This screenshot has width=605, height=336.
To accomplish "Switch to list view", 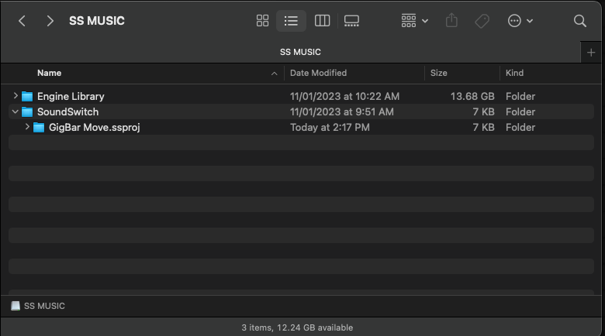I will pos(291,21).
